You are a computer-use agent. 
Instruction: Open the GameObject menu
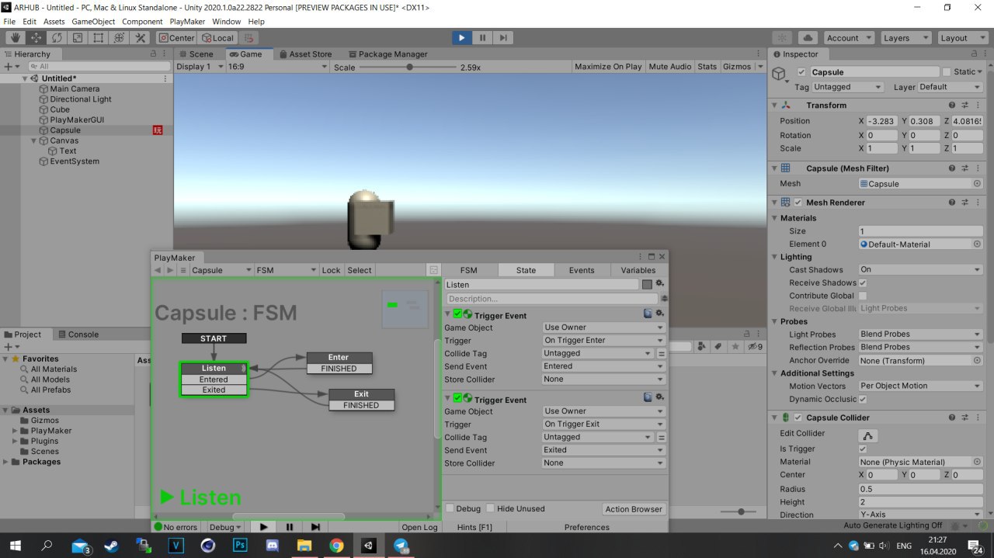tap(93, 22)
